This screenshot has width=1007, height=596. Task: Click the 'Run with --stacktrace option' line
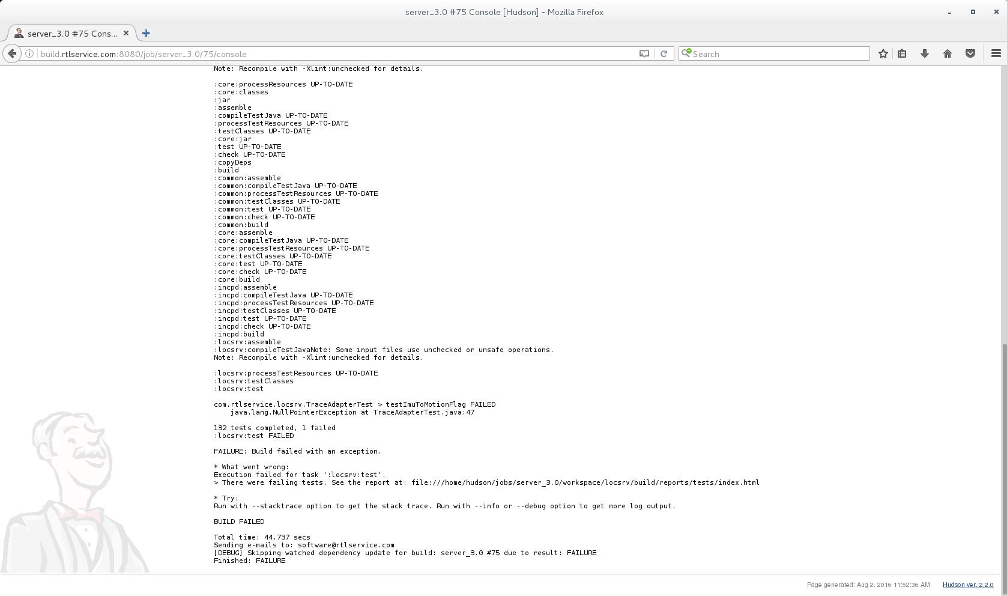tap(444, 506)
